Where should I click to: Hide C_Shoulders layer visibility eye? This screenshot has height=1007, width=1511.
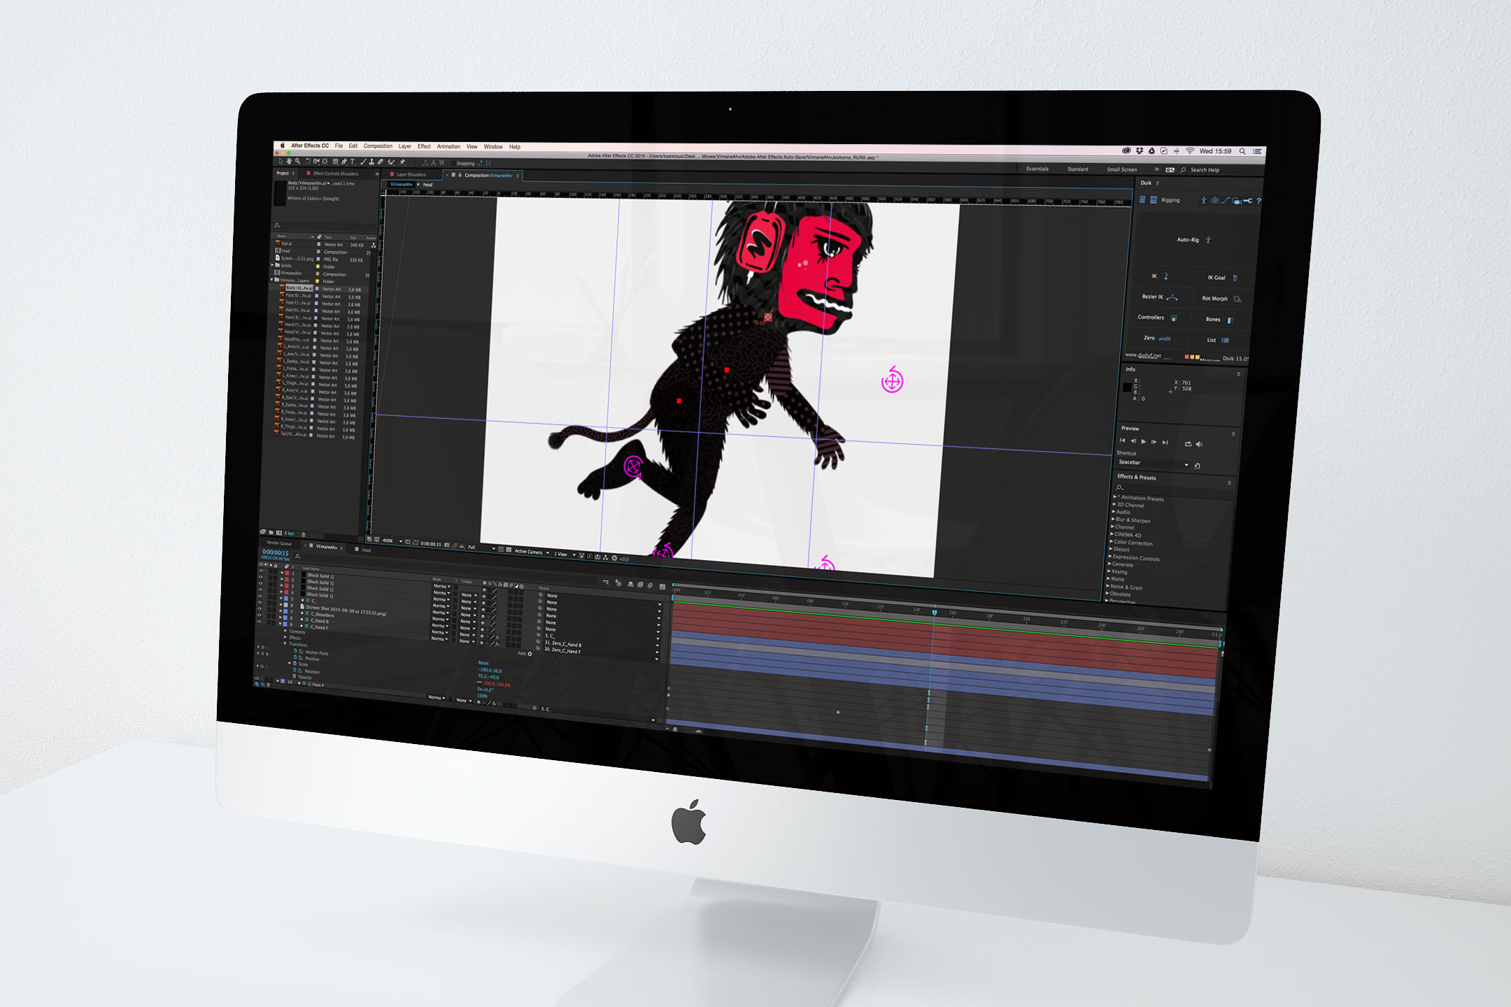point(260,608)
